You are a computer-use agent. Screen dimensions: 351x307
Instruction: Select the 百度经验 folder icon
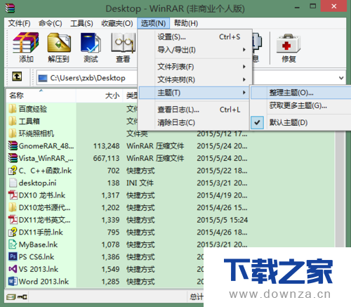click(x=13, y=109)
